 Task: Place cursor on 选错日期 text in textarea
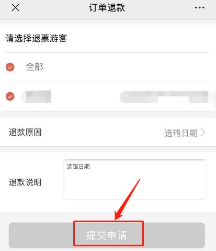click(x=78, y=167)
